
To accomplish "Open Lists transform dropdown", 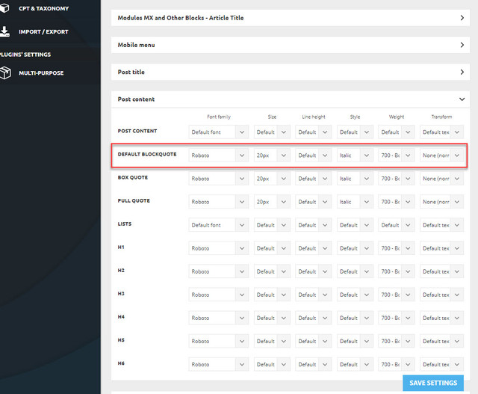I will [x=441, y=225].
